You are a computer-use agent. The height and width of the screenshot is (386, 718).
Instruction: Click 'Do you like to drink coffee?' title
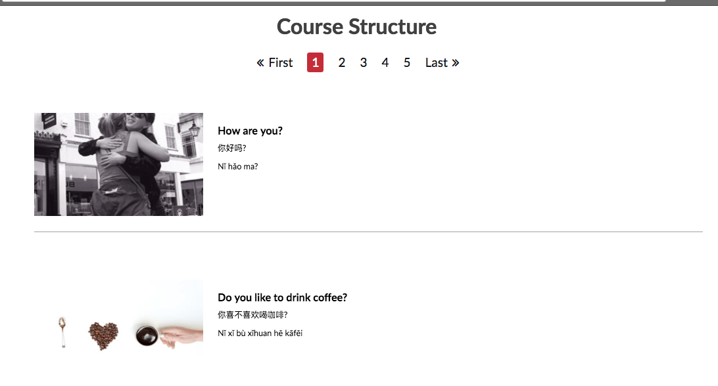(283, 298)
